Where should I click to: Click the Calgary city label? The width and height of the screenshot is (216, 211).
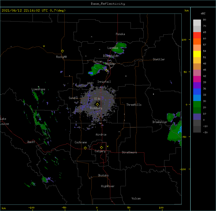[x=100, y=151]
